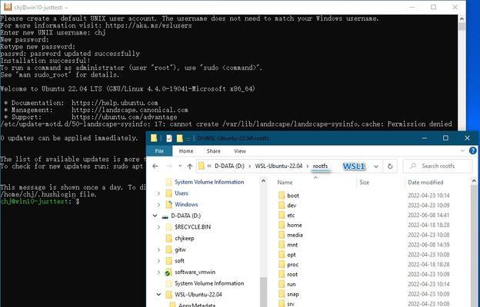Select WSL-Ubuntu-22.04 in address breadcrumb
This screenshot has width=480, height=307.
(278, 167)
